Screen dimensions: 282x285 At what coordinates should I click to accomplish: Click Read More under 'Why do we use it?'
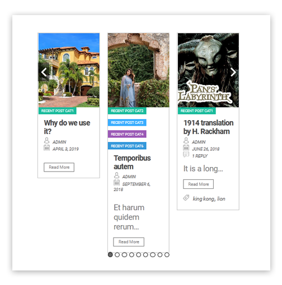pyautogui.click(x=59, y=167)
